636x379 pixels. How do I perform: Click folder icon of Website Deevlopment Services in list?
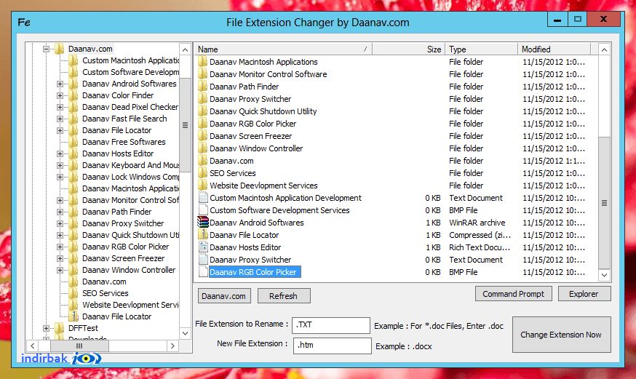(x=203, y=185)
